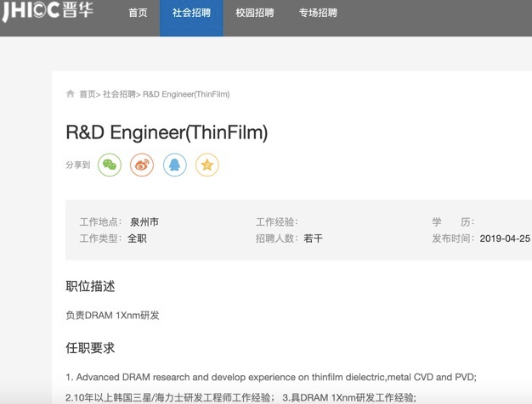Open the 首页 navigation tab

[138, 14]
